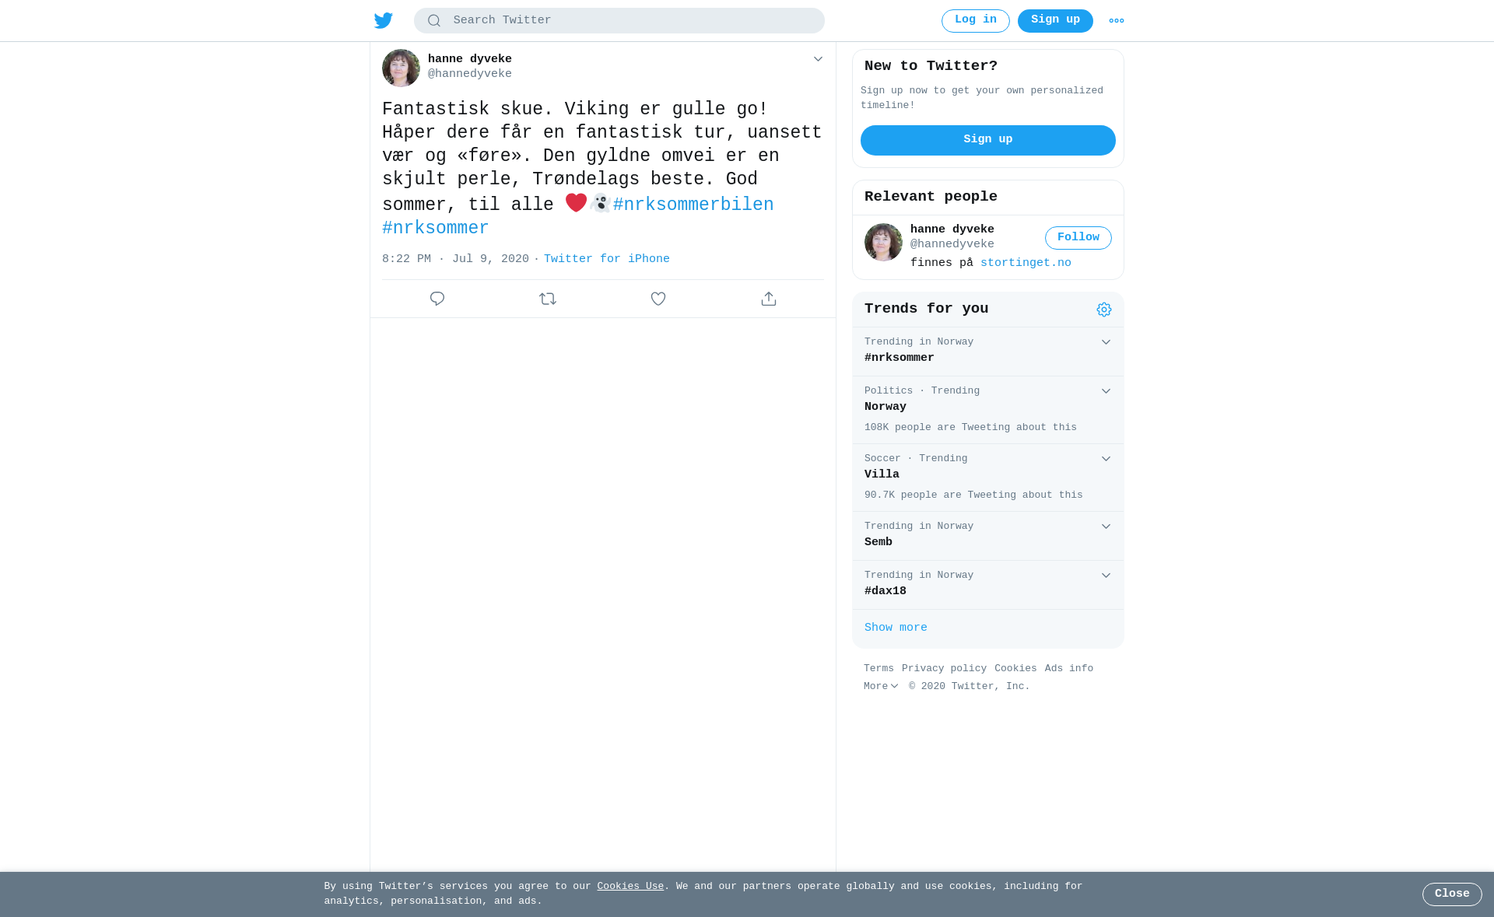Open the Trends settings gear icon
Screen dimensions: 1494x917
[1104, 310]
